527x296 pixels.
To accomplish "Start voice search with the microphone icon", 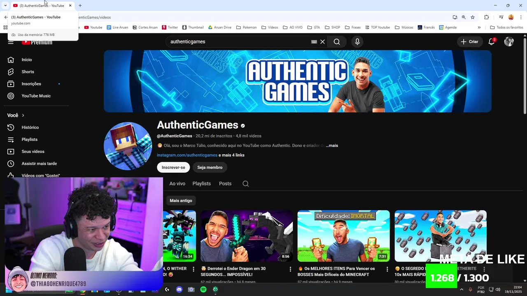I will [x=357, y=42].
